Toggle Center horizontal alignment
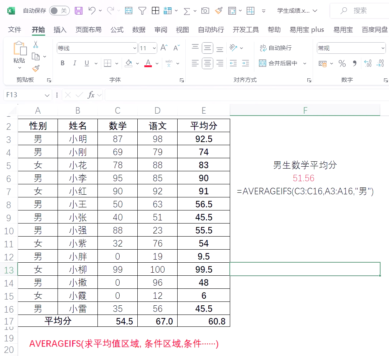 pyautogui.click(x=208, y=63)
